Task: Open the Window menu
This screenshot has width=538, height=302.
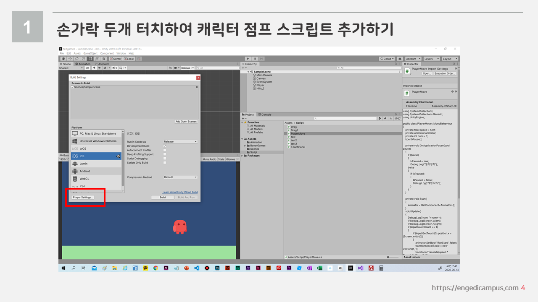Action: point(121,53)
